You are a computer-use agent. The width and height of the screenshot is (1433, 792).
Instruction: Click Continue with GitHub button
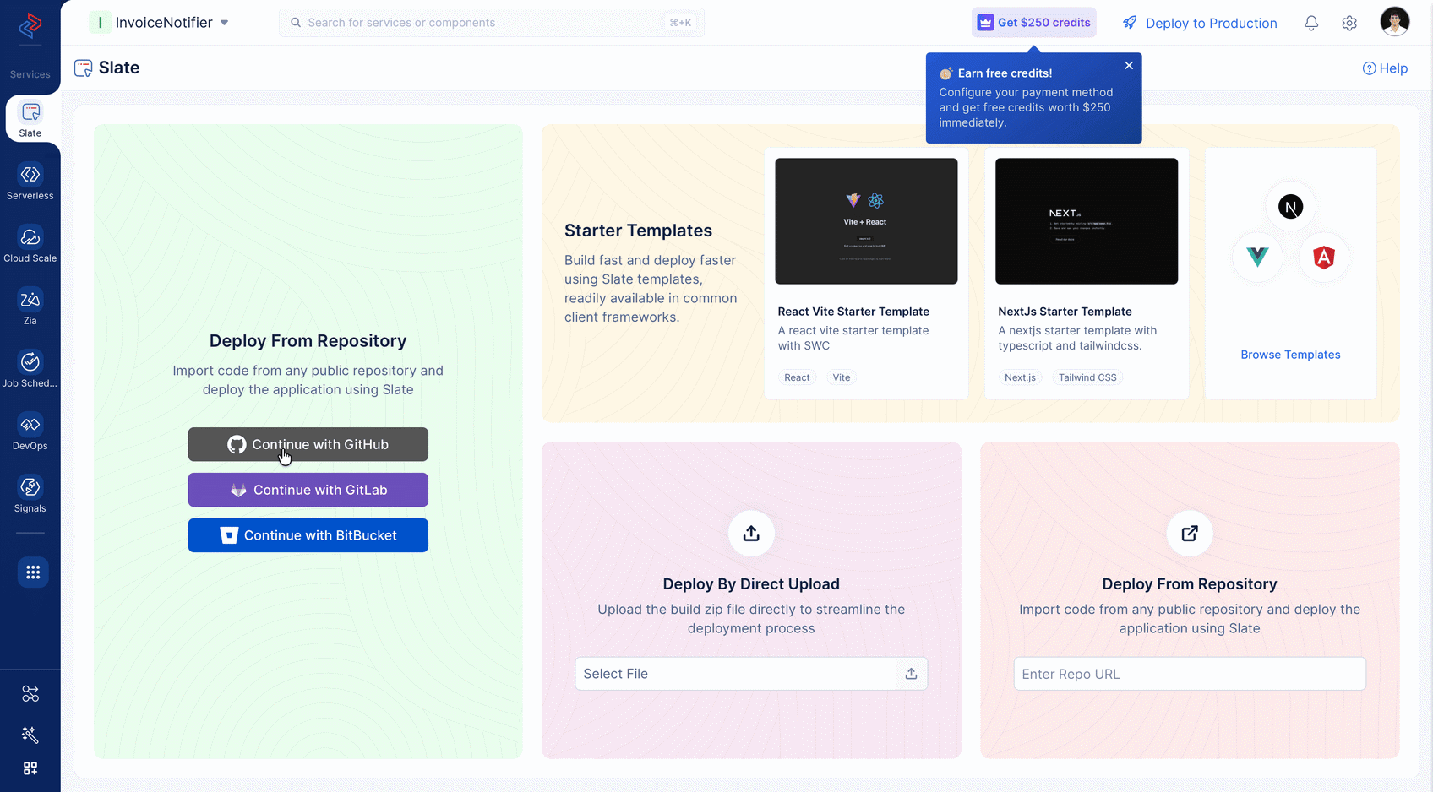click(x=308, y=444)
